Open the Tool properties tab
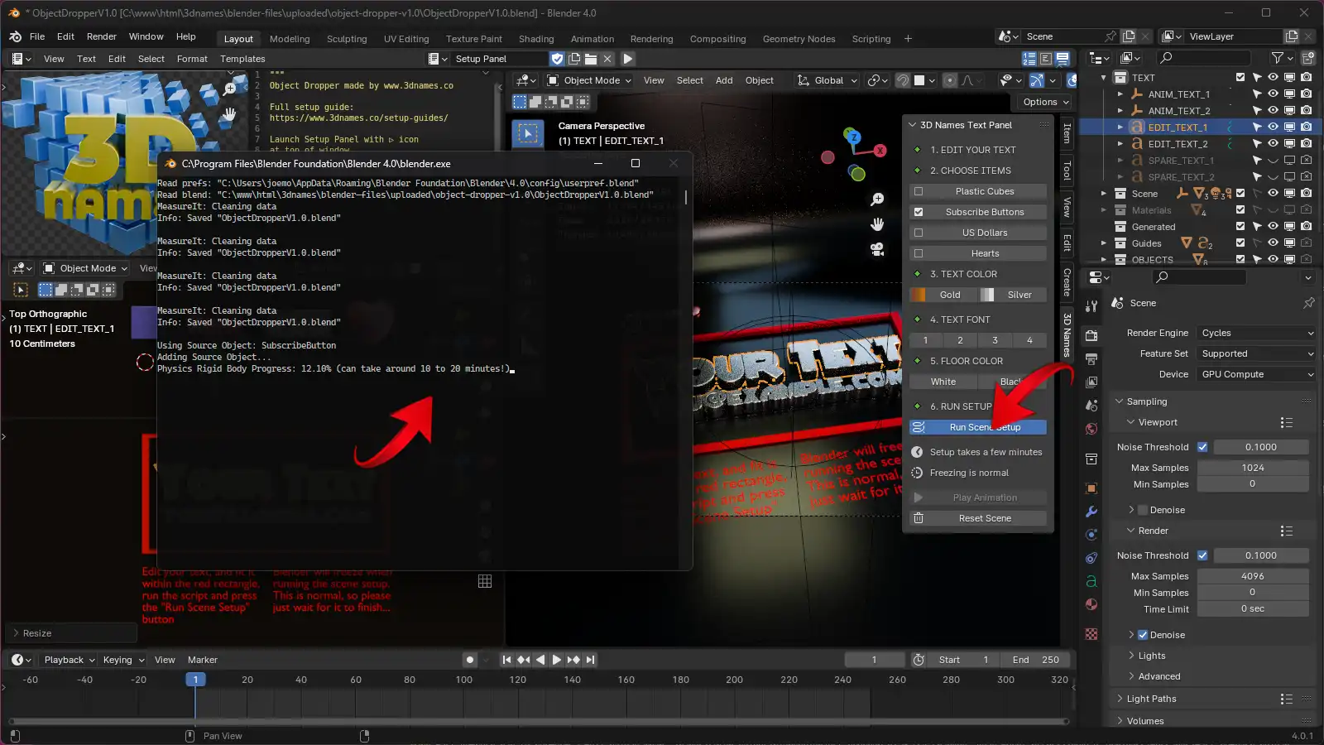The image size is (1324, 745). click(1091, 306)
